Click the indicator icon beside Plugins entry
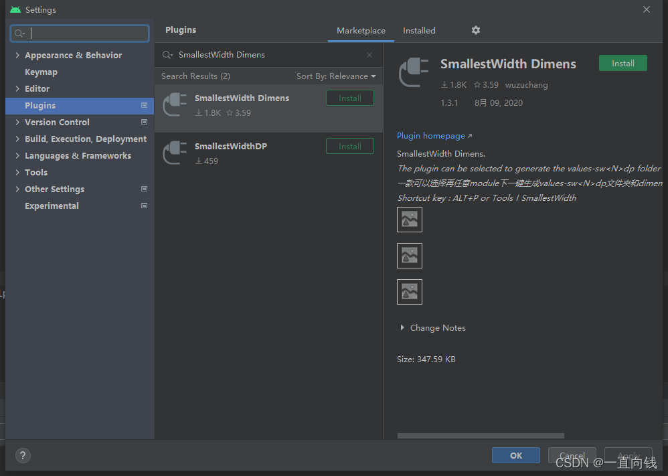This screenshot has width=668, height=476. pos(143,105)
